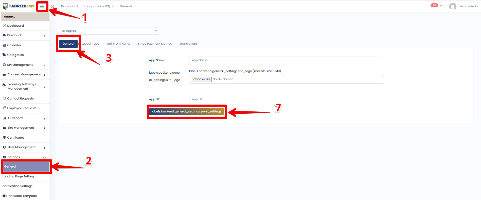Image resolution: width=481 pixels, height=200 pixels.
Task: Click the Certificate Template icon
Action: tap(4, 196)
